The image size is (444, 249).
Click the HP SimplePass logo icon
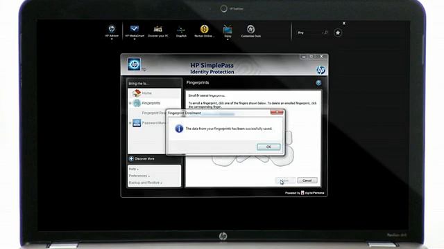134,64
